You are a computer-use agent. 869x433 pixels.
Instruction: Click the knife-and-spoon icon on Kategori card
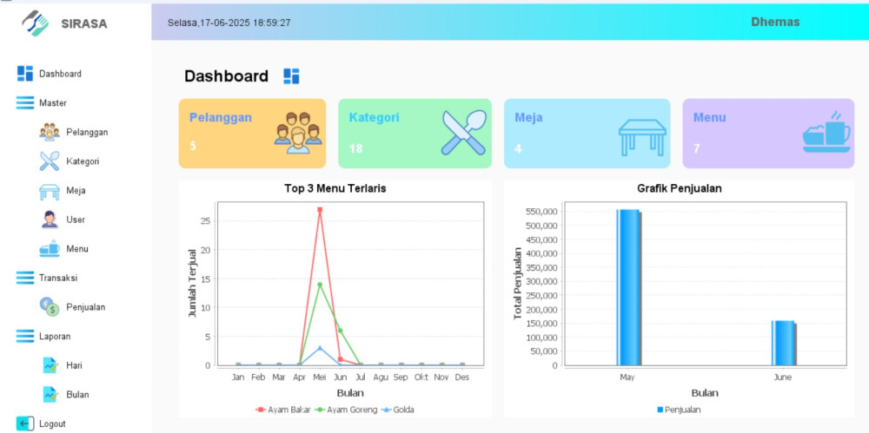[x=464, y=133]
